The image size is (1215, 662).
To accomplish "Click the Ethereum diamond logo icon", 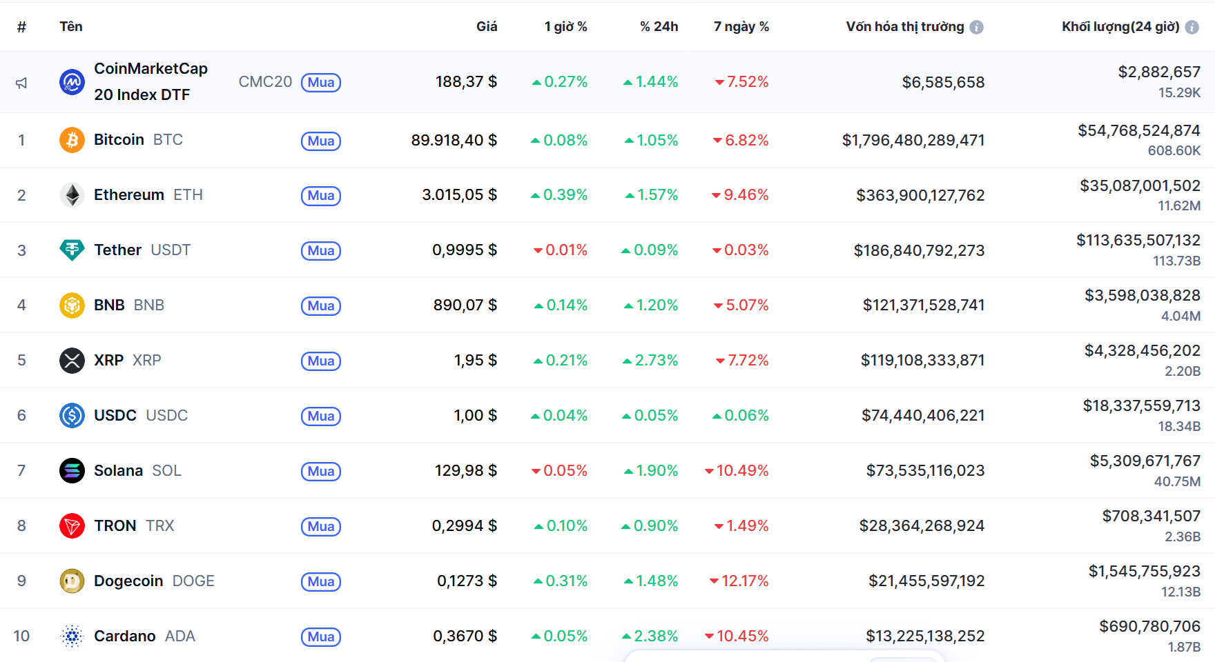I will coord(72,195).
